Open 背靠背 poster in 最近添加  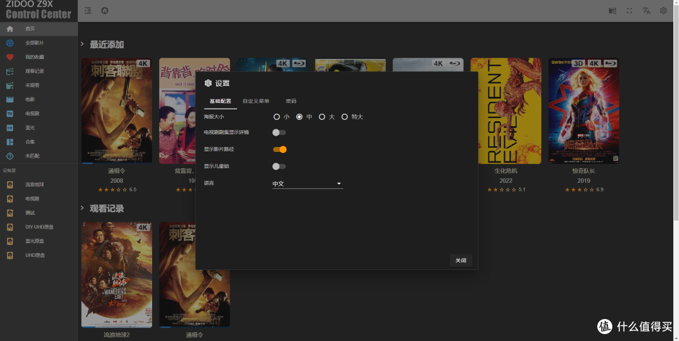[x=177, y=111]
